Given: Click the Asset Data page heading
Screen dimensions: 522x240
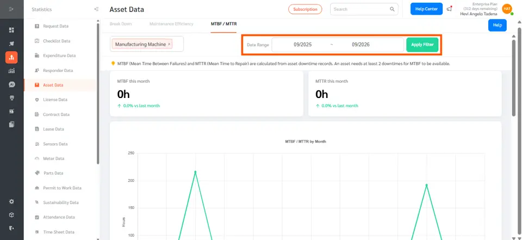Looking at the screenshot, I should (x=127, y=9).
